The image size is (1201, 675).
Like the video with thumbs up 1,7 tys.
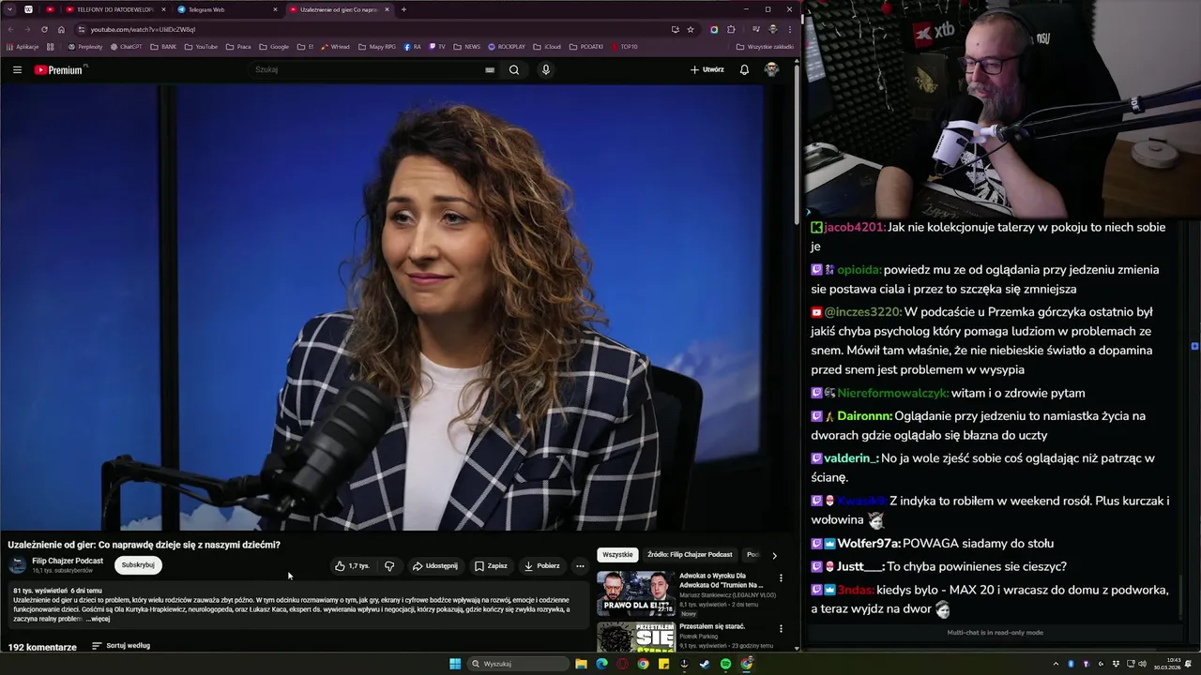coord(352,565)
